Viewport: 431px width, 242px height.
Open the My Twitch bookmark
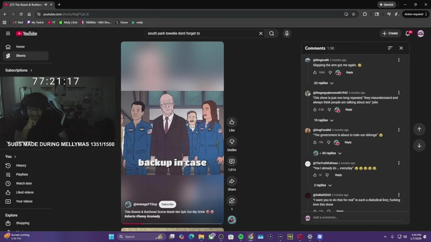35,23
